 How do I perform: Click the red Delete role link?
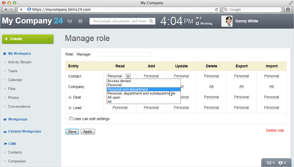pos(275,130)
